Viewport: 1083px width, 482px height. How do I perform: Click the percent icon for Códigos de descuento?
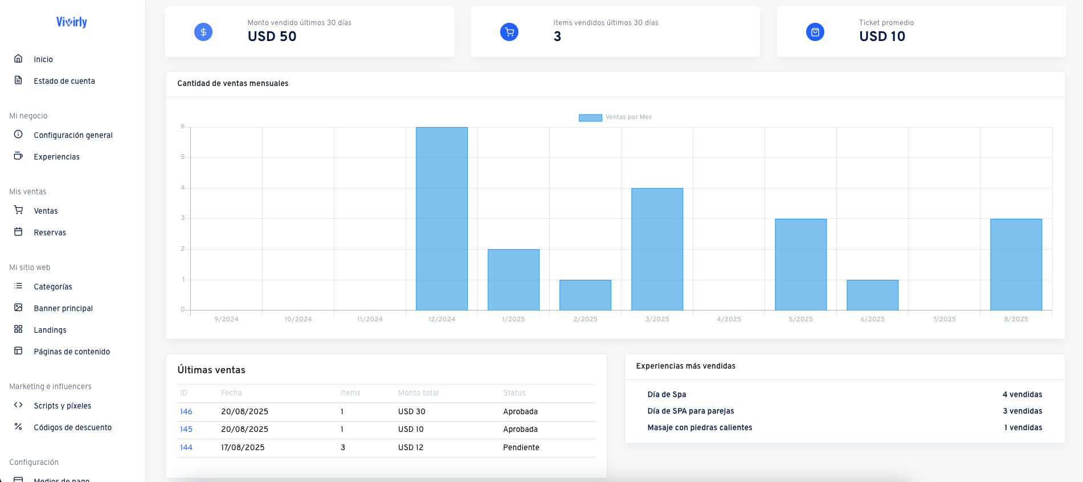coord(18,427)
